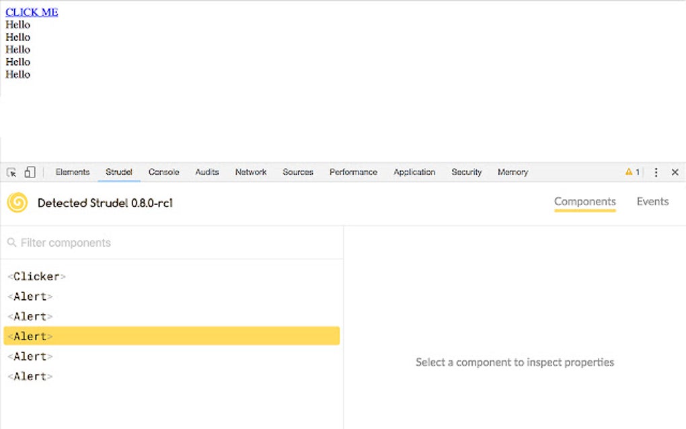Switch to the Elements tab
686x429 pixels.
point(72,172)
